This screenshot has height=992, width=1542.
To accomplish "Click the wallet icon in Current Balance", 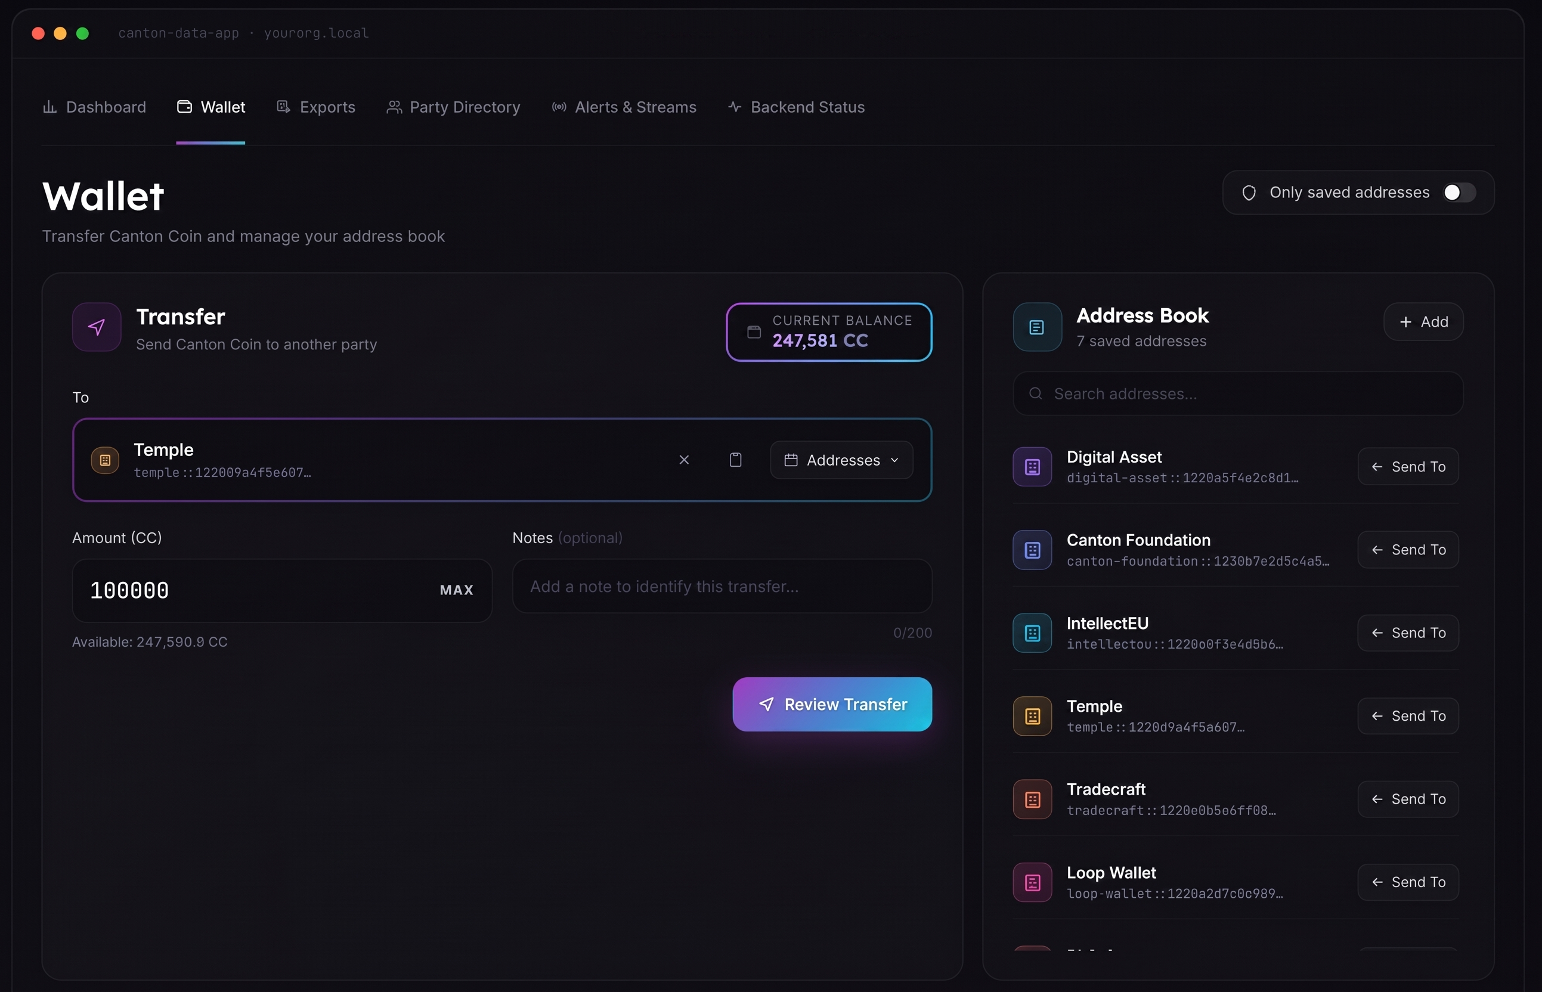I will click(754, 333).
